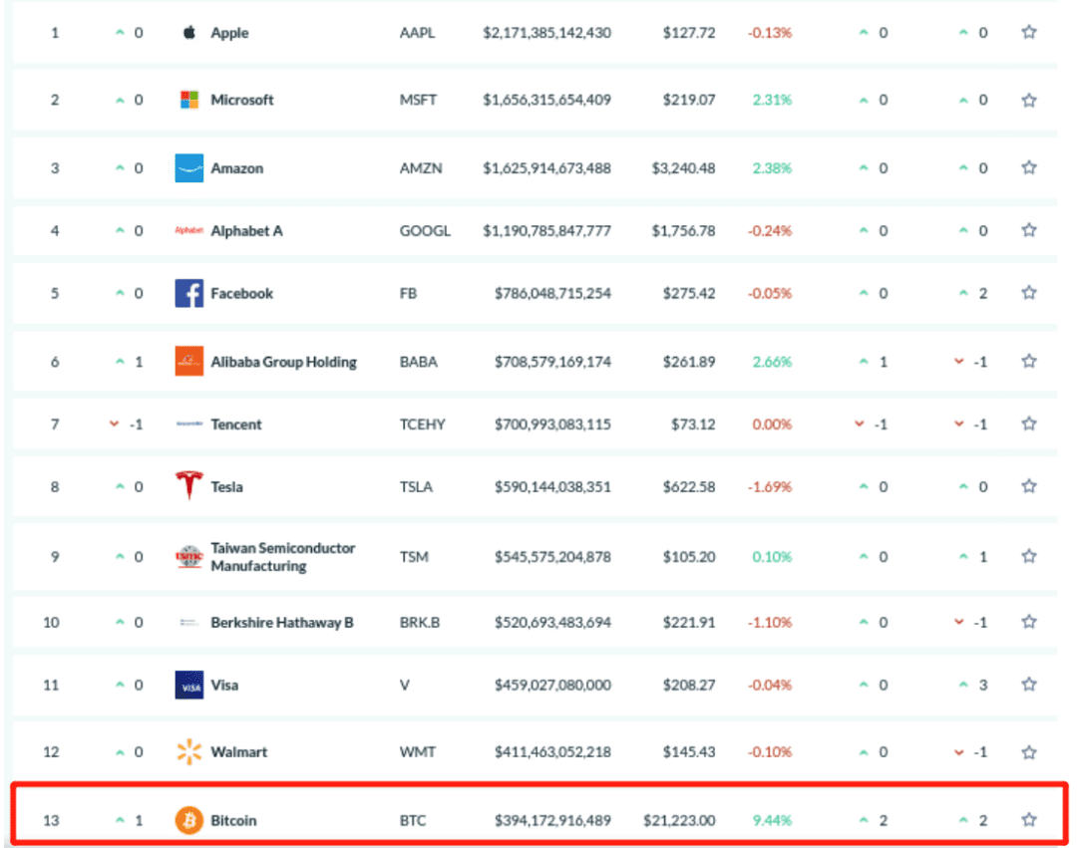
Task: Open the Amazon company name link
Action: pyautogui.click(x=237, y=168)
